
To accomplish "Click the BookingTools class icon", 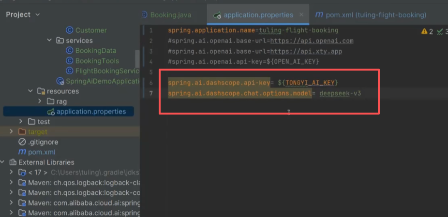I will [70, 61].
